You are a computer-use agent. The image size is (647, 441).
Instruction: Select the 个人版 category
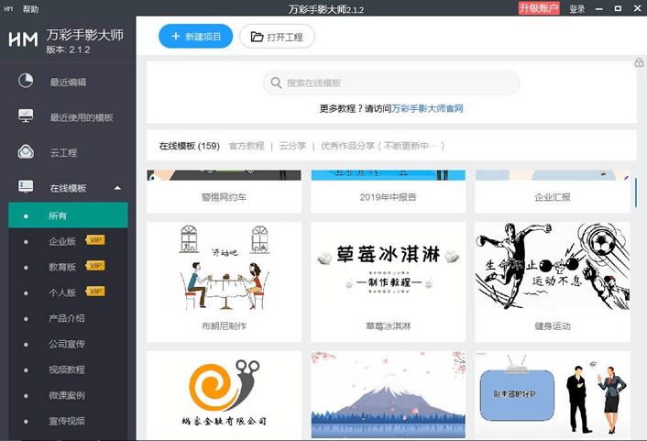tap(62, 292)
